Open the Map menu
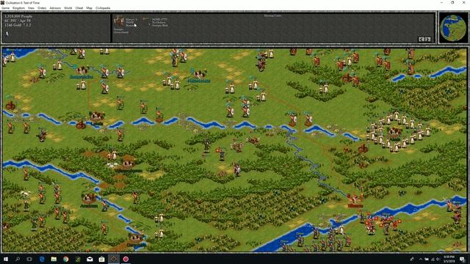Screen dimensions: 470x264 point(90,8)
